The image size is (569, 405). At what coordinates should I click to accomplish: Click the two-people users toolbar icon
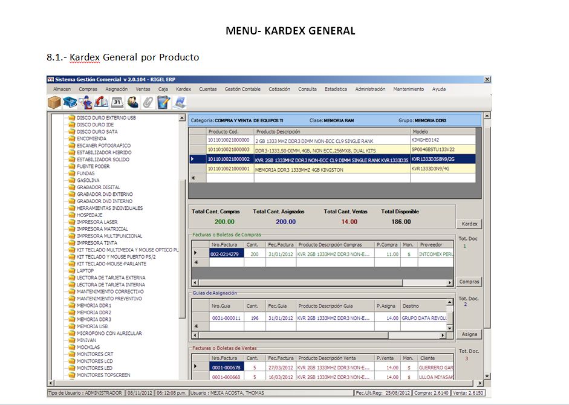pos(133,102)
